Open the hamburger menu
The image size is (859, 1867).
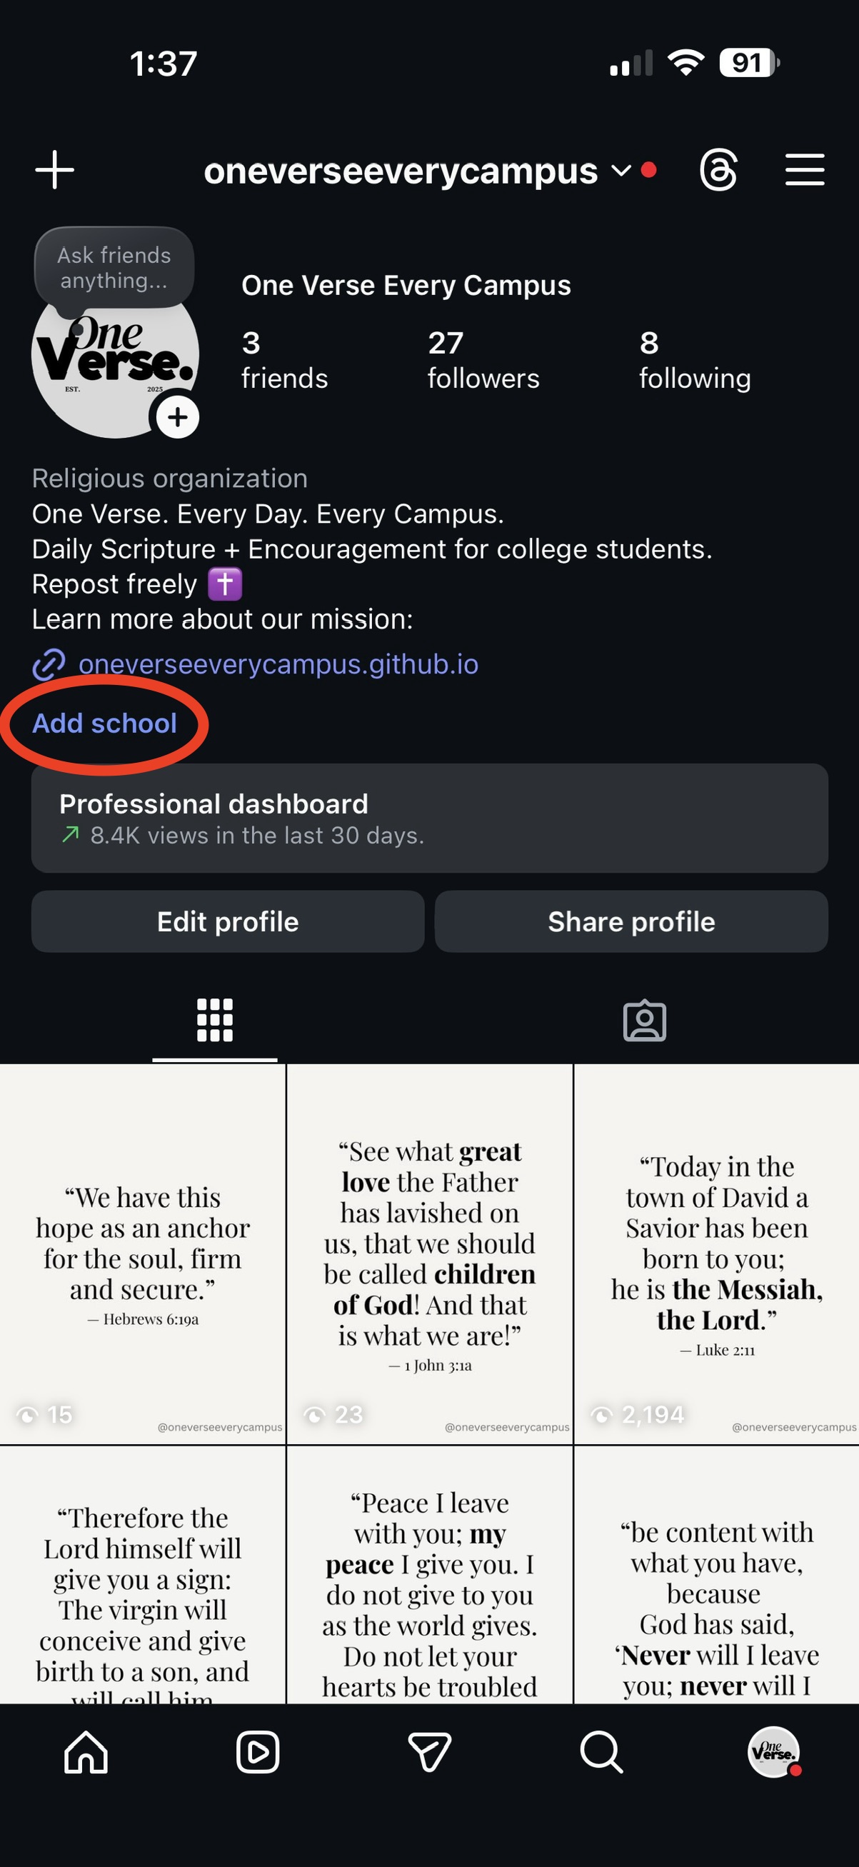click(805, 170)
